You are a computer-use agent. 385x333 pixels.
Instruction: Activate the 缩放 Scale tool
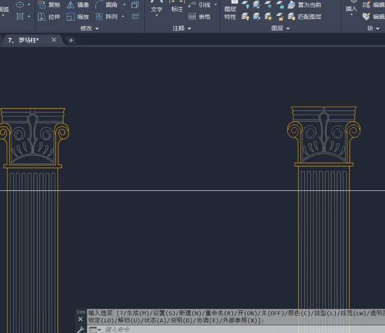78,17
